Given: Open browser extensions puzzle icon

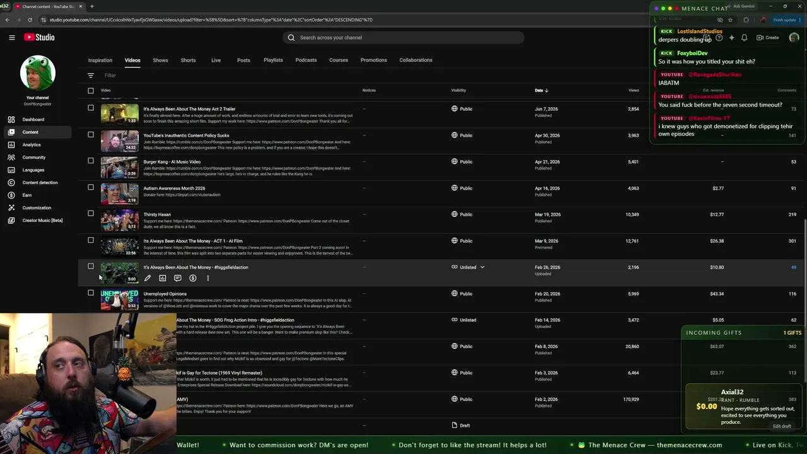Looking at the screenshot, I should click(746, 20).
